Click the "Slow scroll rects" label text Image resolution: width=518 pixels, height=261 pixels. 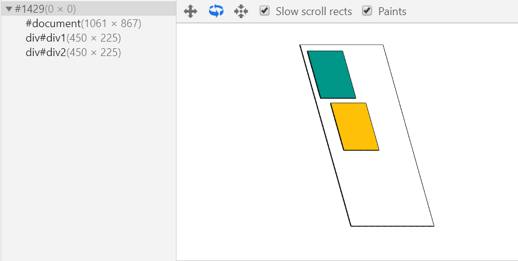(x=314, y=11)
